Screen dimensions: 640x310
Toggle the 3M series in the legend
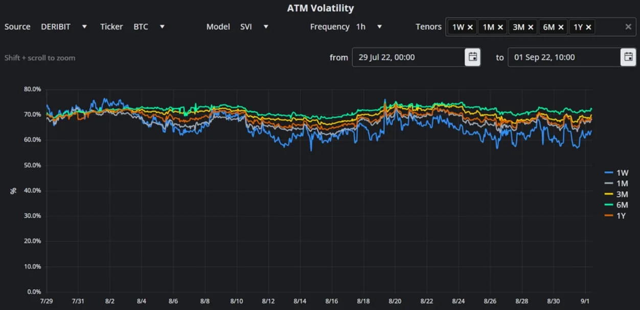616,194
